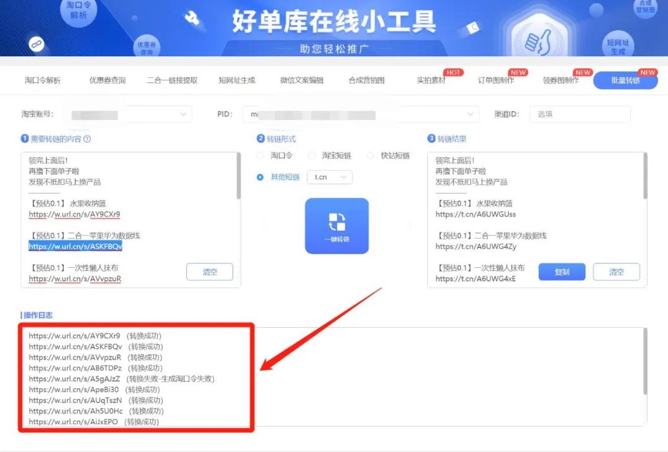Click the wrench icon in banner

coord(192,18)
